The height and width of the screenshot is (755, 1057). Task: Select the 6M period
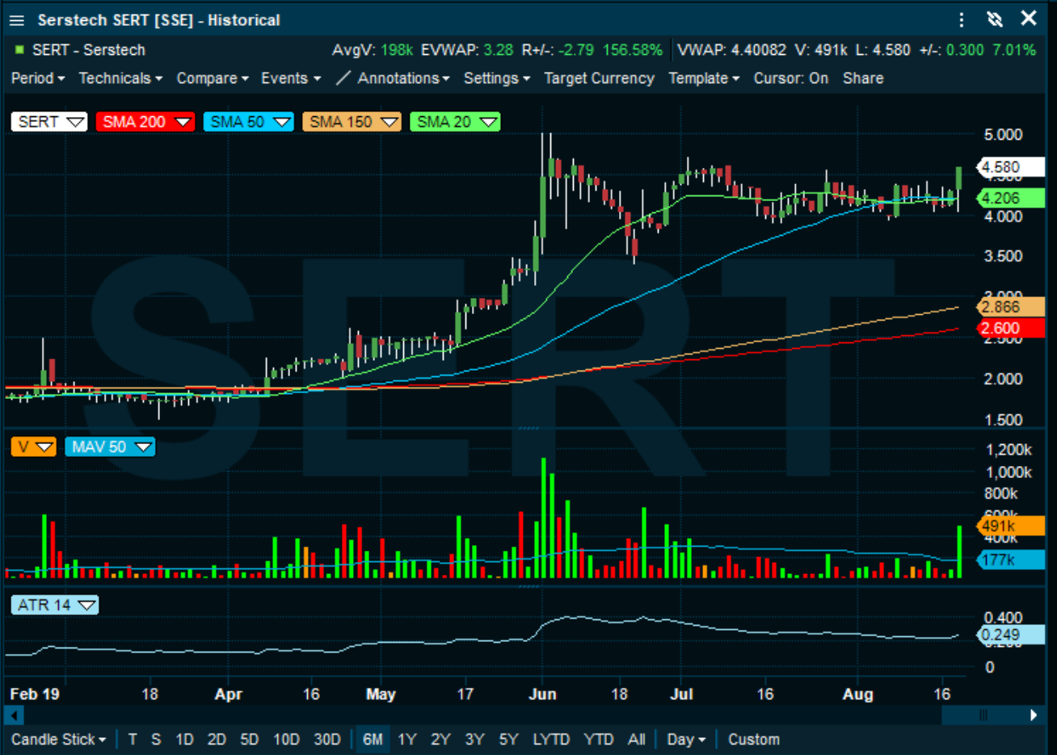click(x=373, y=740)
